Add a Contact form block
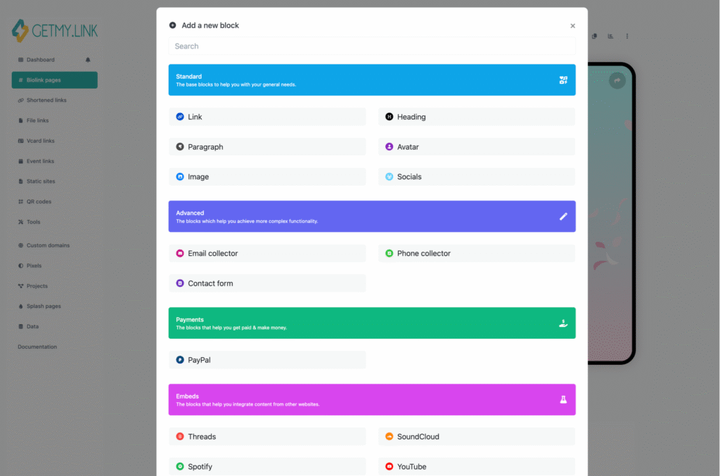Image resolution: width=720 pixels, height=476 pixels. (267, 283)
